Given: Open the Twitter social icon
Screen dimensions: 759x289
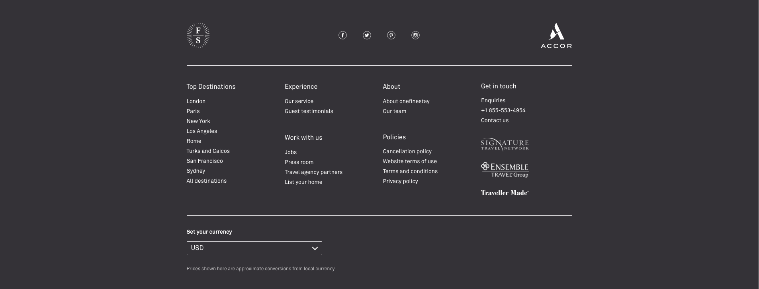Looking at the screenshot, I should (367, 35).
